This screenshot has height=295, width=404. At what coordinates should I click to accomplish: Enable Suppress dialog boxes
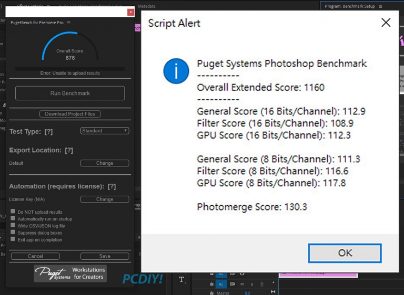[13, 232]
